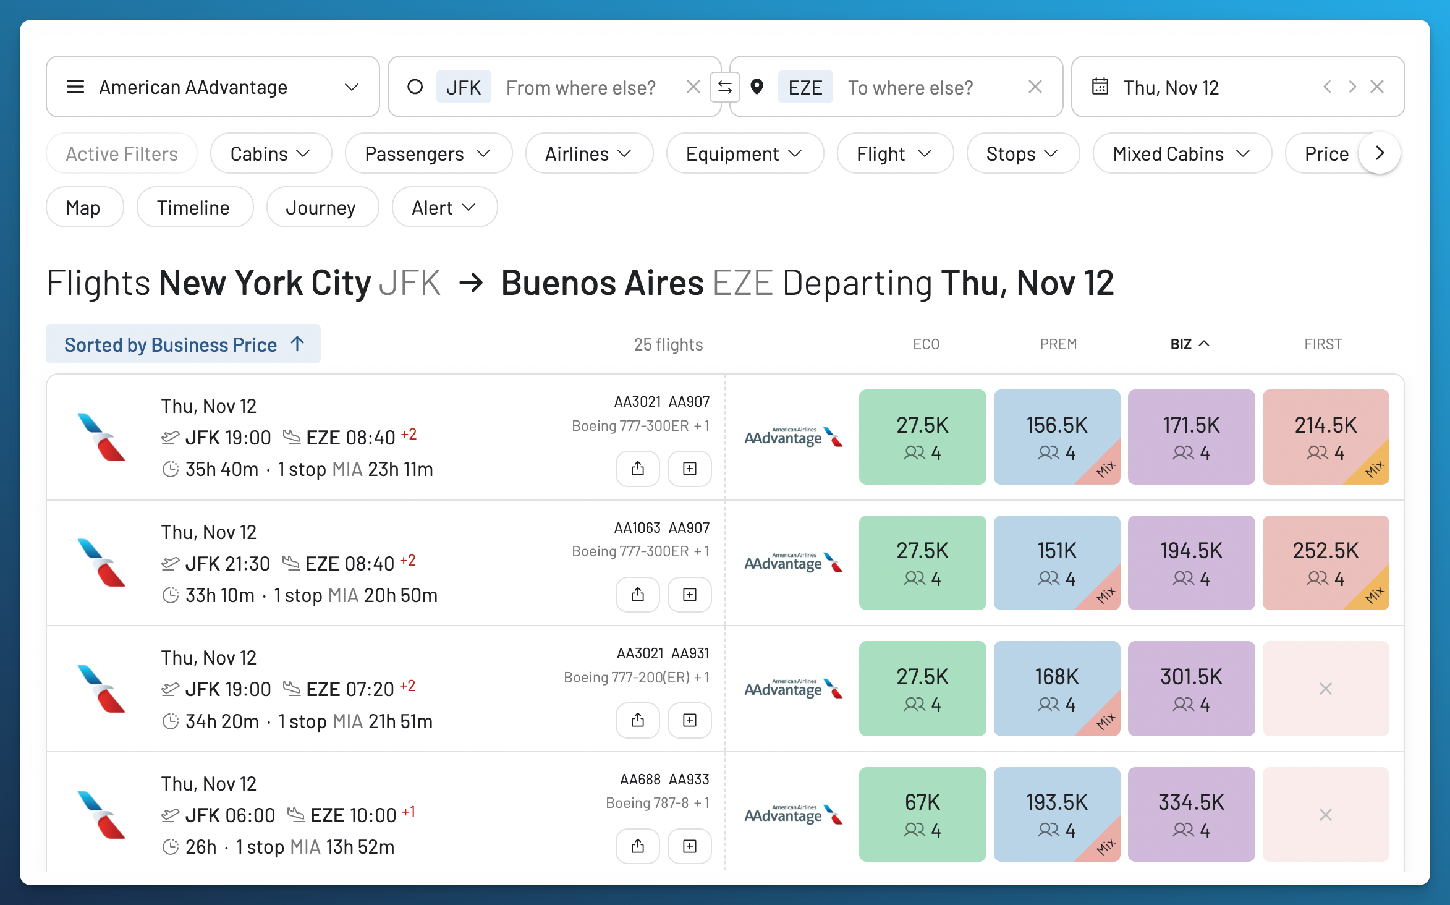This screenshot has width=1450, height=905.
Task: Open the Airlines filter dropdown
Action: 589,153
